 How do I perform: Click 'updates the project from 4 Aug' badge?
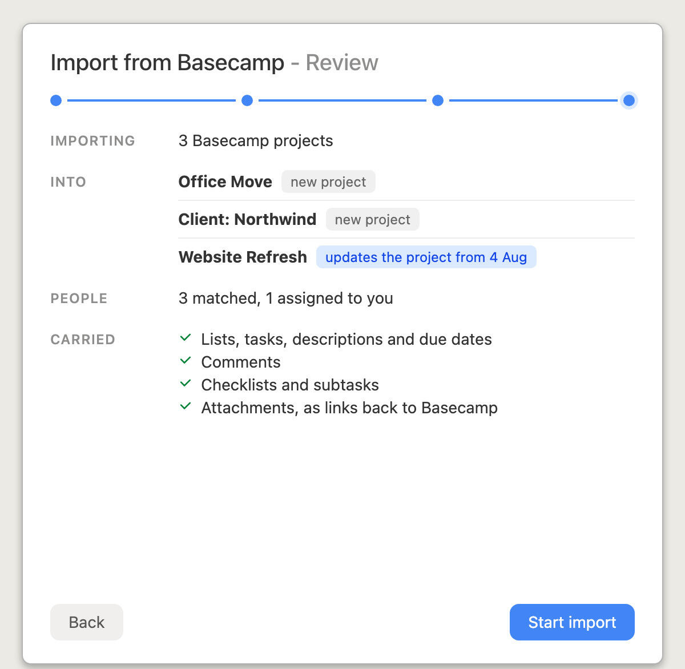point(426,257)
